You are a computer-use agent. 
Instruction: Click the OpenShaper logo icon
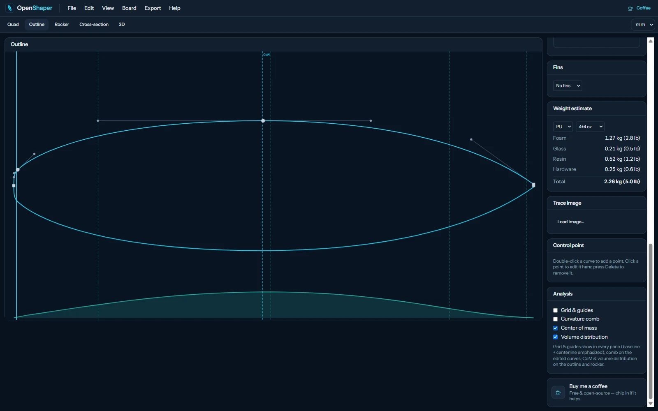pos(10,8)
